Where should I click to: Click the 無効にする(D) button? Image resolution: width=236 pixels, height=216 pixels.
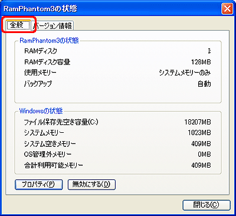click(91, 185)
